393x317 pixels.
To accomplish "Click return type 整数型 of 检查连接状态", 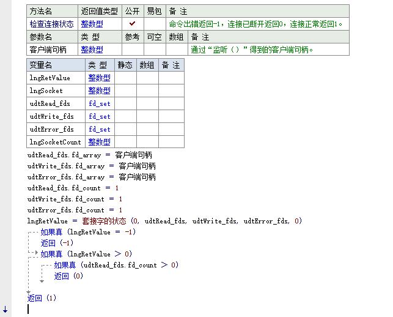I will click(92, 24).
